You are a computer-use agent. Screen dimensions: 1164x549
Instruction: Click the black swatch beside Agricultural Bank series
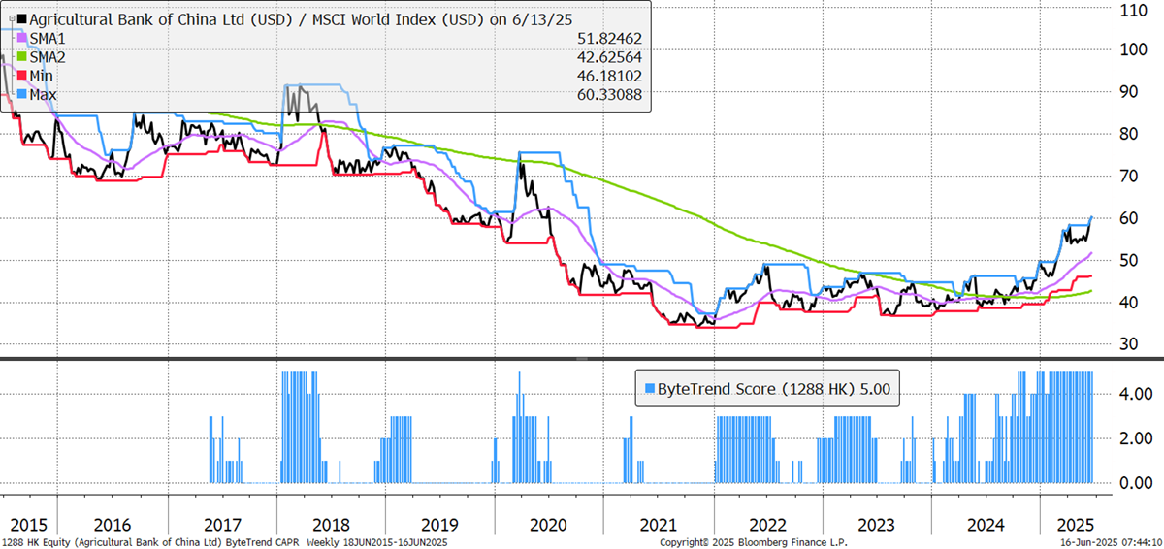click(x=22, y=18)
